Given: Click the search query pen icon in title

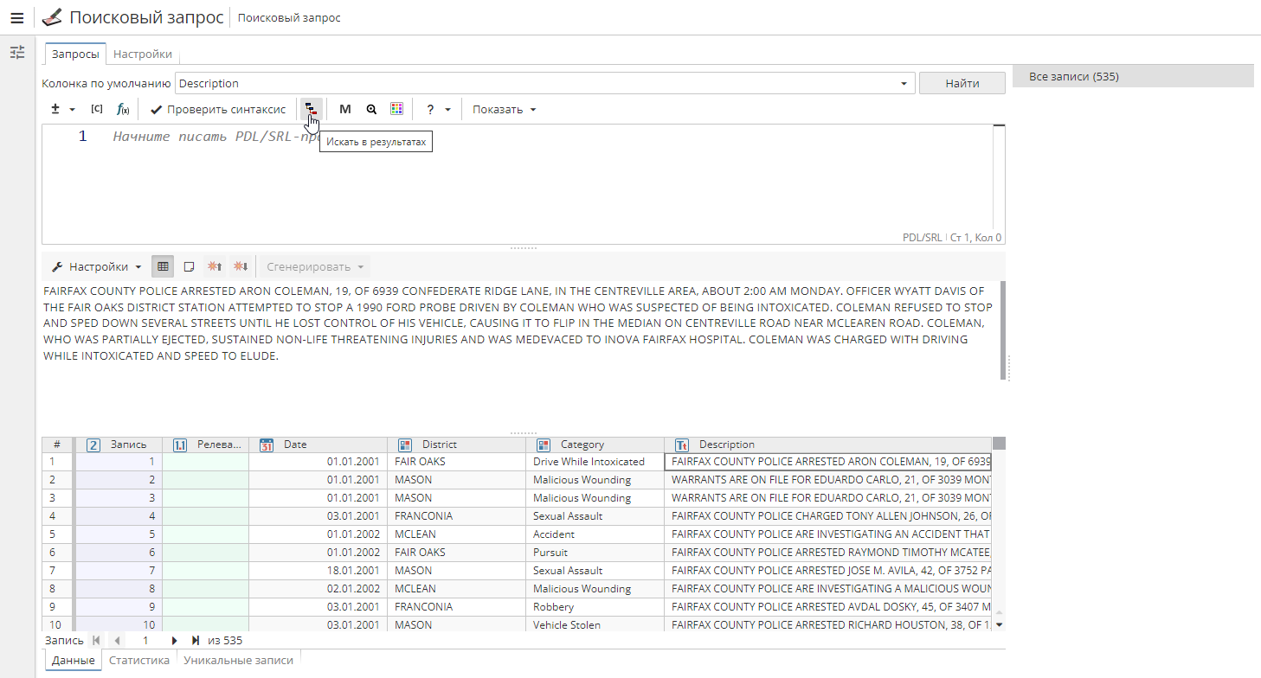Looking at the screenshot, I should coord(53,17).
